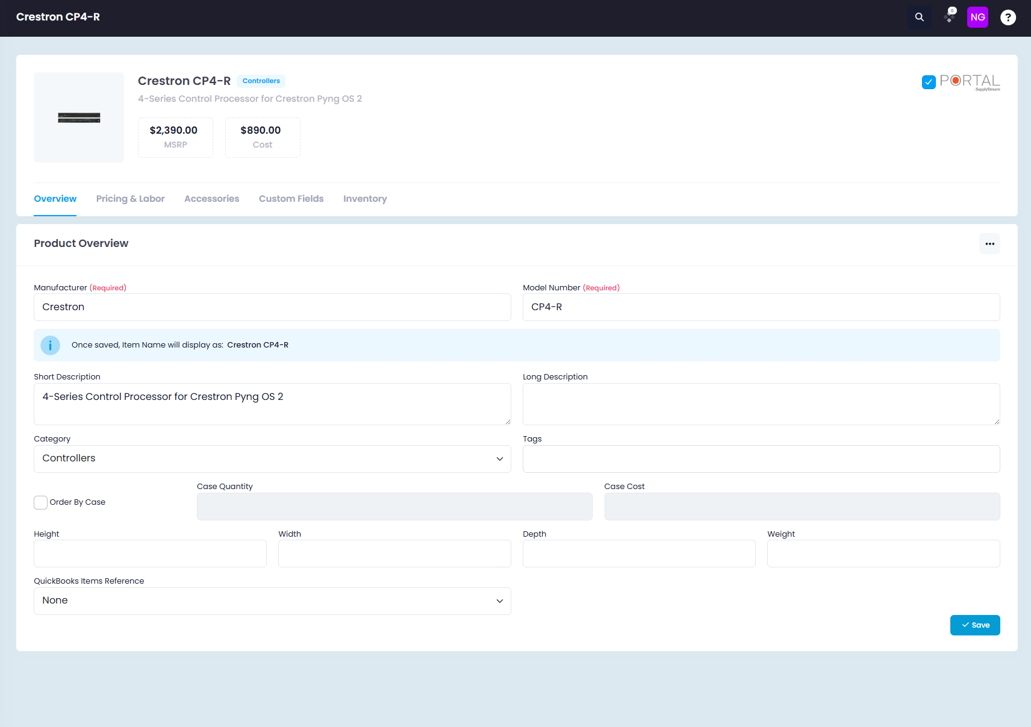The width and height of the screenshot is (1031, 727).
Task: Expand the Category dropdown
Action: (x=272, y=459)
